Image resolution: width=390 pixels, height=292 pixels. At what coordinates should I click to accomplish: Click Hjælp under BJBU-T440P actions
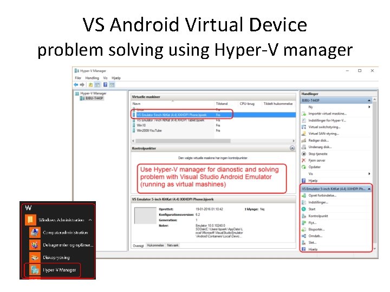[313, 181]
